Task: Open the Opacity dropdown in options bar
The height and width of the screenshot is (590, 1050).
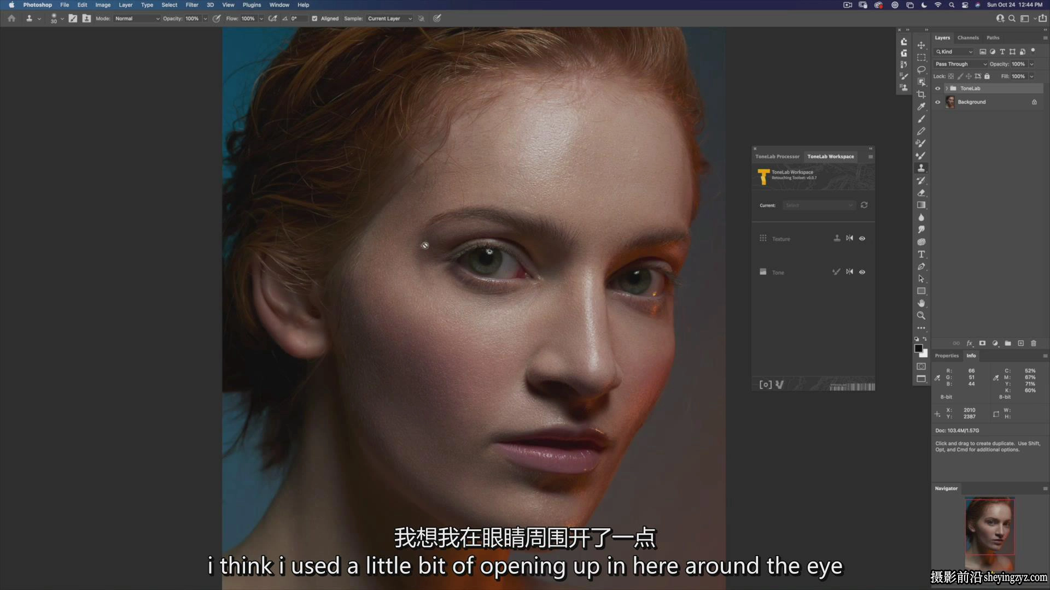Action: pyautogui.click(x=205, y=19)
